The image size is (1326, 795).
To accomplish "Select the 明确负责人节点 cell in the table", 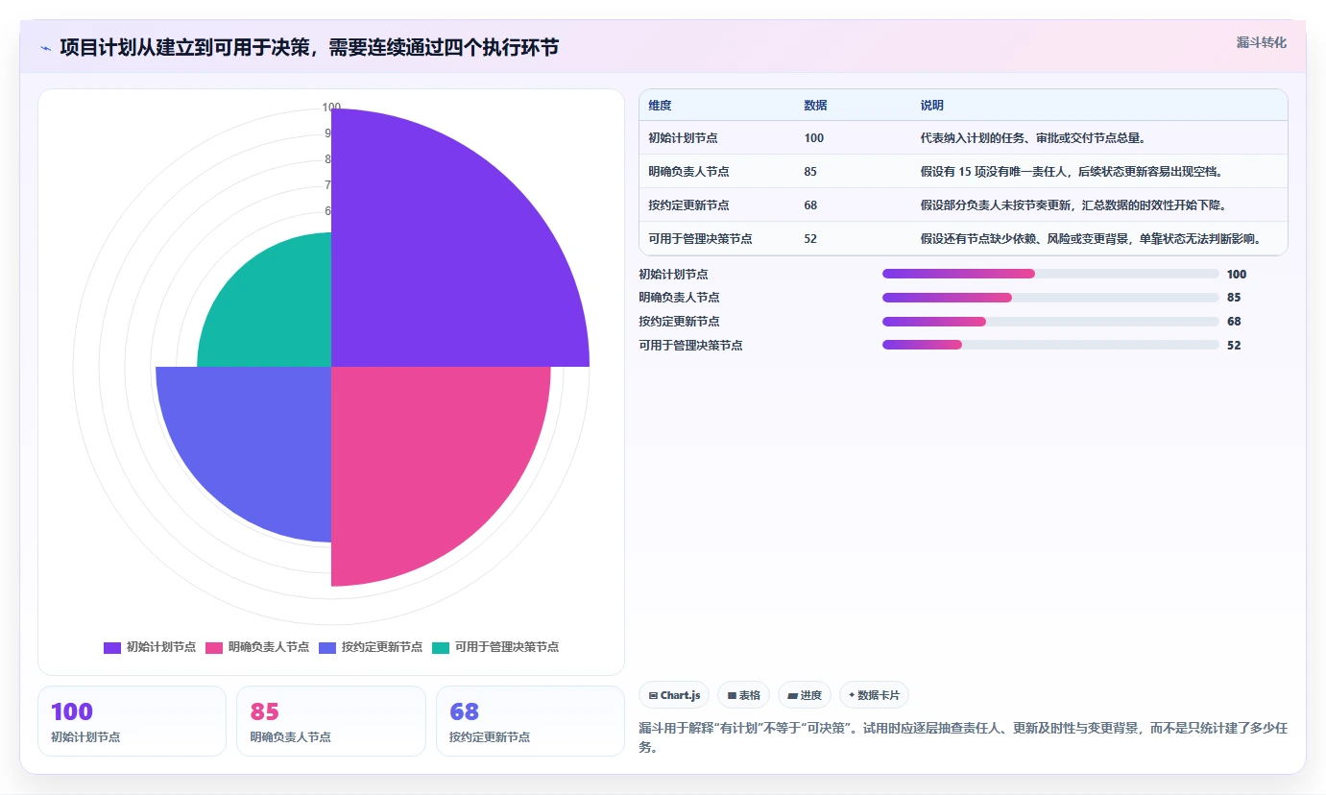I will point(688,171).
